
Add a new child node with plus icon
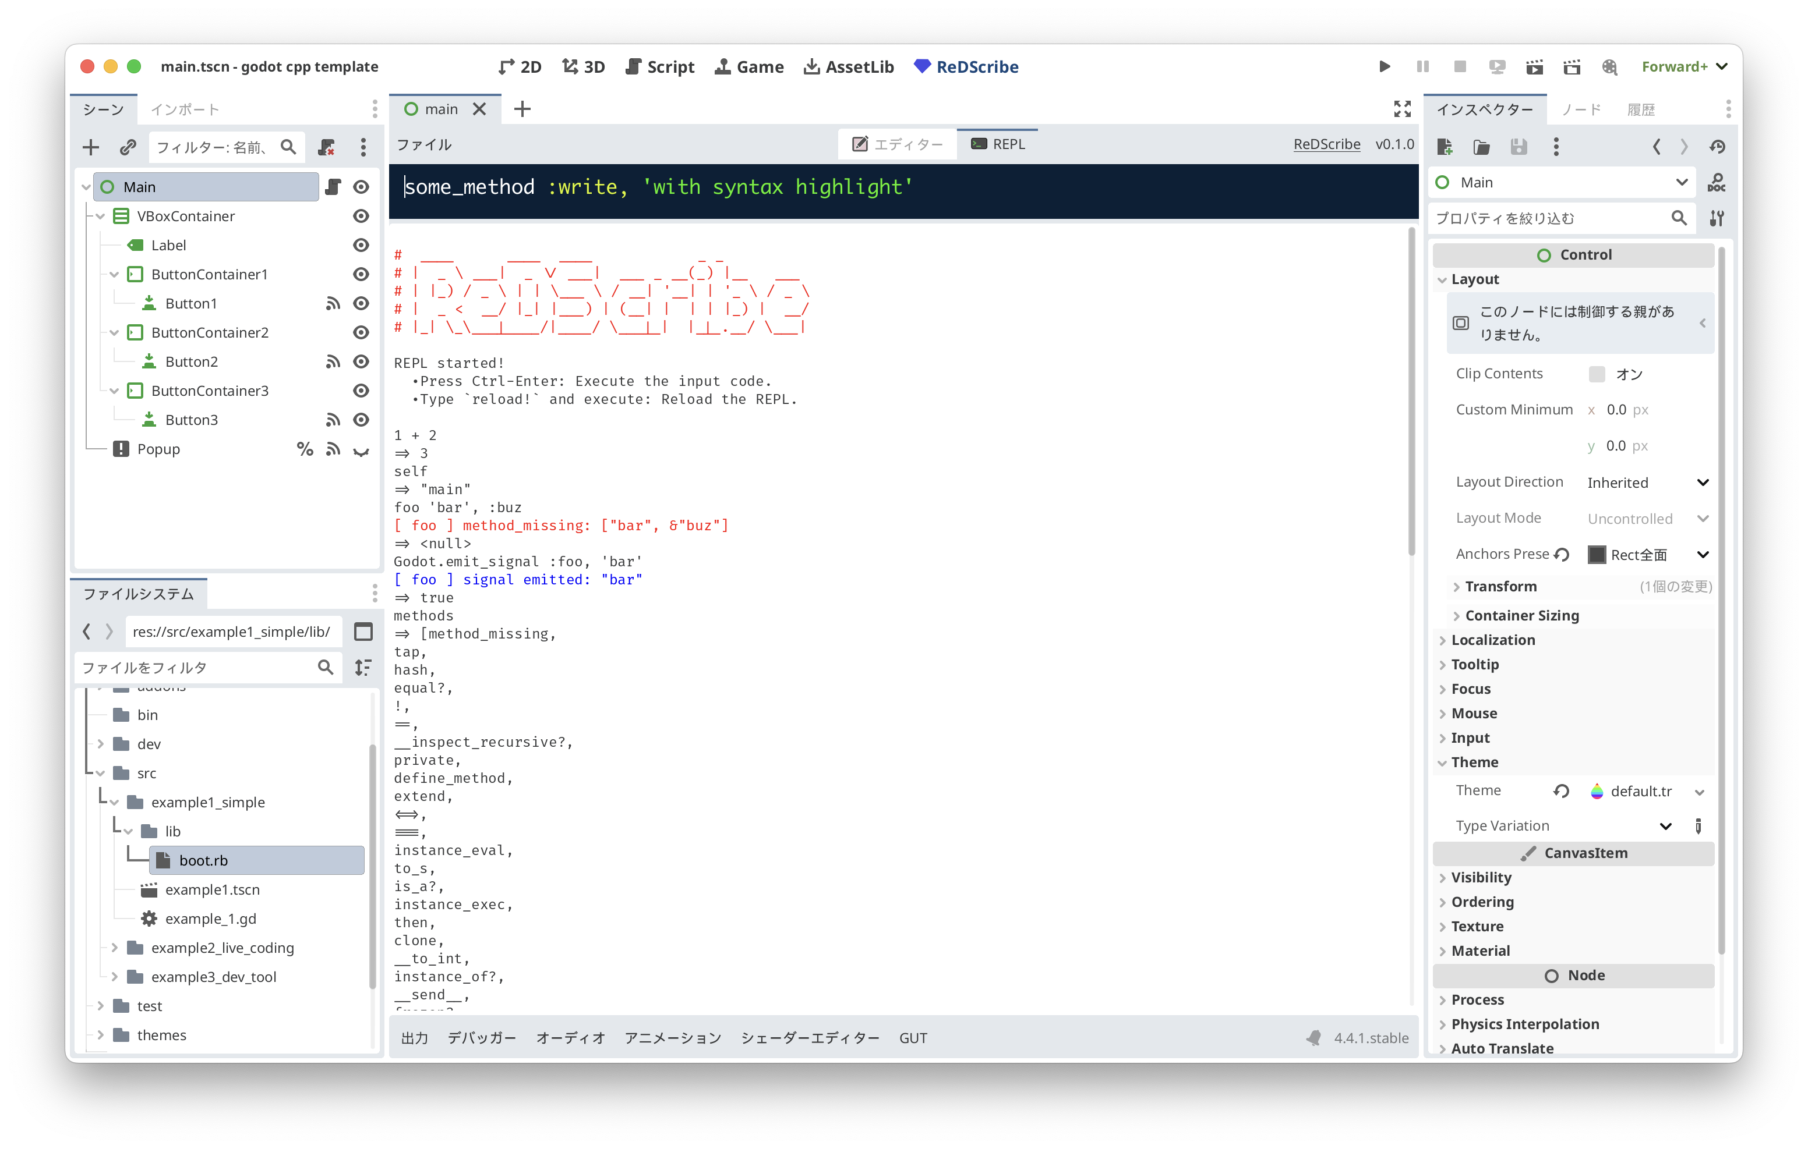[91, 147]
